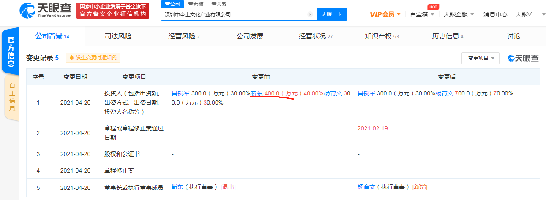Image resolution: width=546 pixels, height=200 pixels.
Task: Select the 司法风险 tab
Action: click(118, 36)
